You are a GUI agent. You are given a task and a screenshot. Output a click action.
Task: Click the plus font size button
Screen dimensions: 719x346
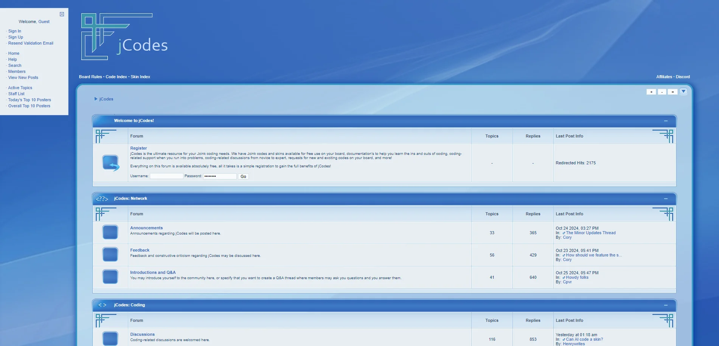click(651, 92)
